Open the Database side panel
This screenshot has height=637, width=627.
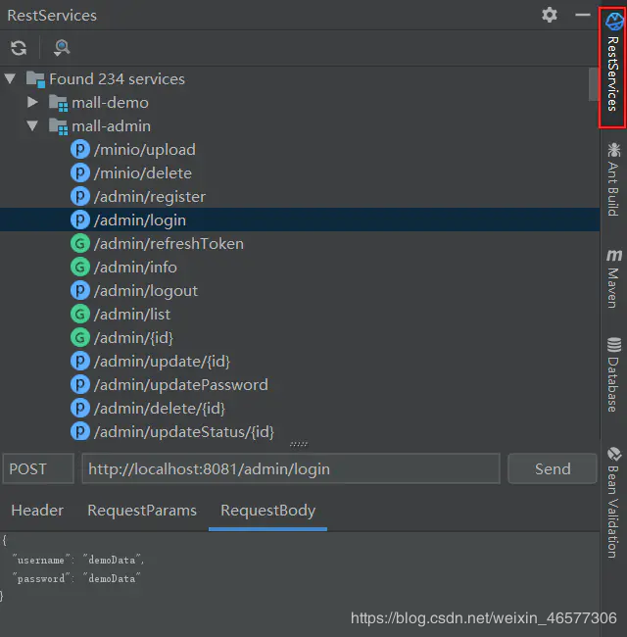[x=613, y=374]
